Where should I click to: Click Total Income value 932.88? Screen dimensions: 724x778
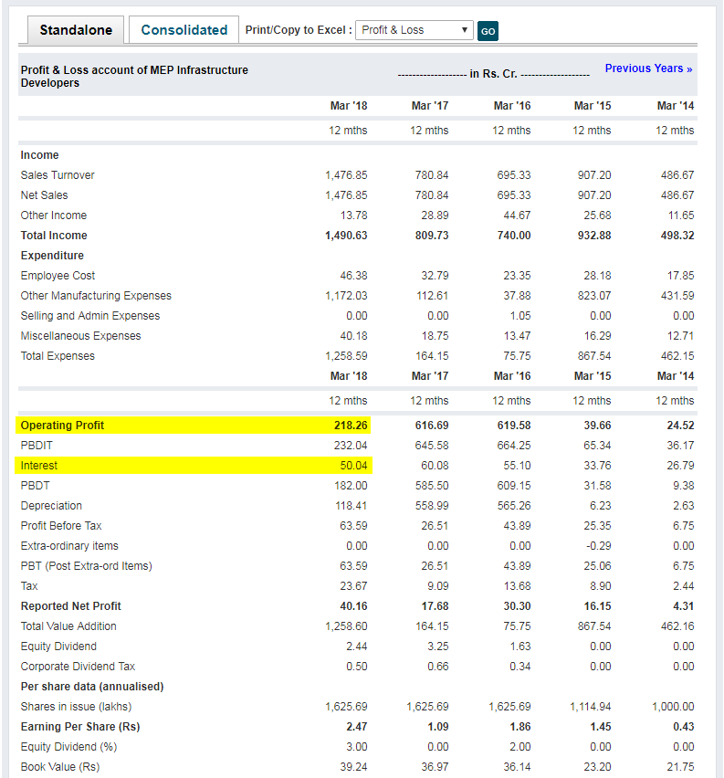coord(594,236)
